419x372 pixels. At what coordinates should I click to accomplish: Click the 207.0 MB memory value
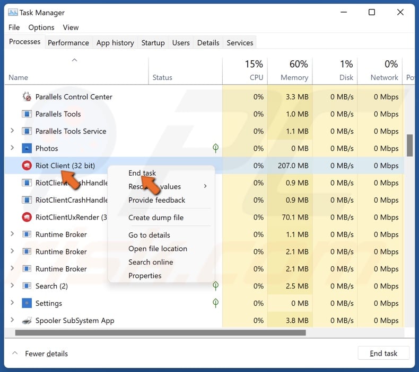click(293, 166)
